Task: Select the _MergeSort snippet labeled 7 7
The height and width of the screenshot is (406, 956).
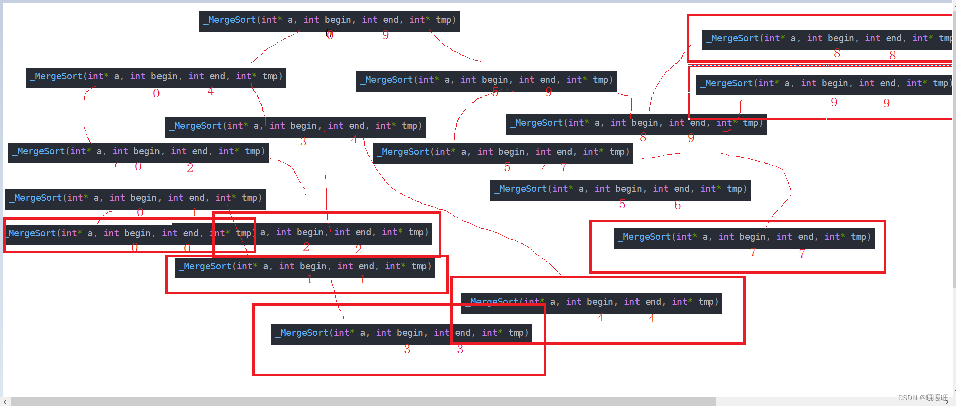Action: 744,238
